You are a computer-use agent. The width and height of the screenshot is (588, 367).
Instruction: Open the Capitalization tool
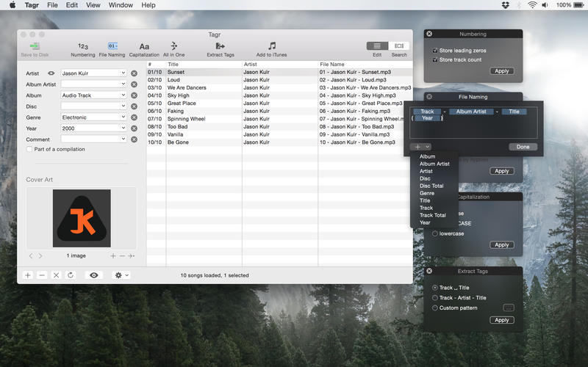pos(144,47)
